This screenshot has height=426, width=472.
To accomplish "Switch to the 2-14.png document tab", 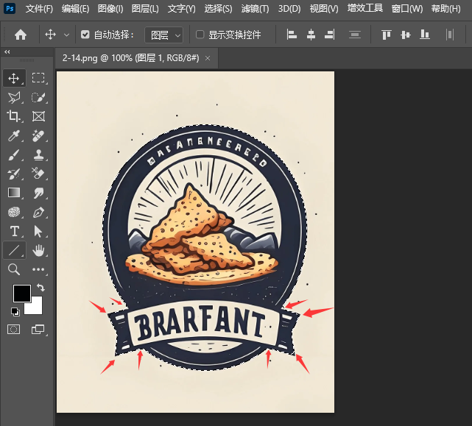I will [130, 58].
